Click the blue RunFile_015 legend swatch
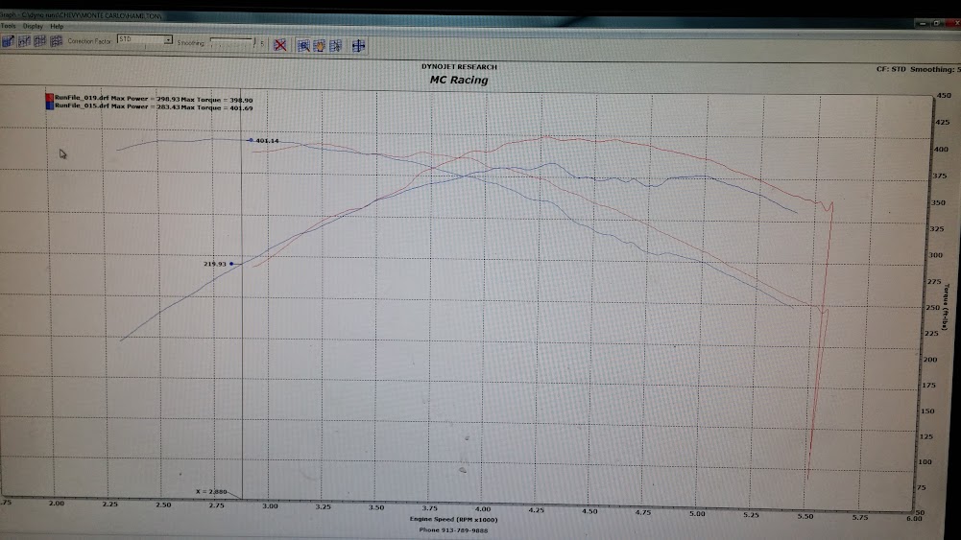This screenshot has height=540, width=961. coord(50,106)
